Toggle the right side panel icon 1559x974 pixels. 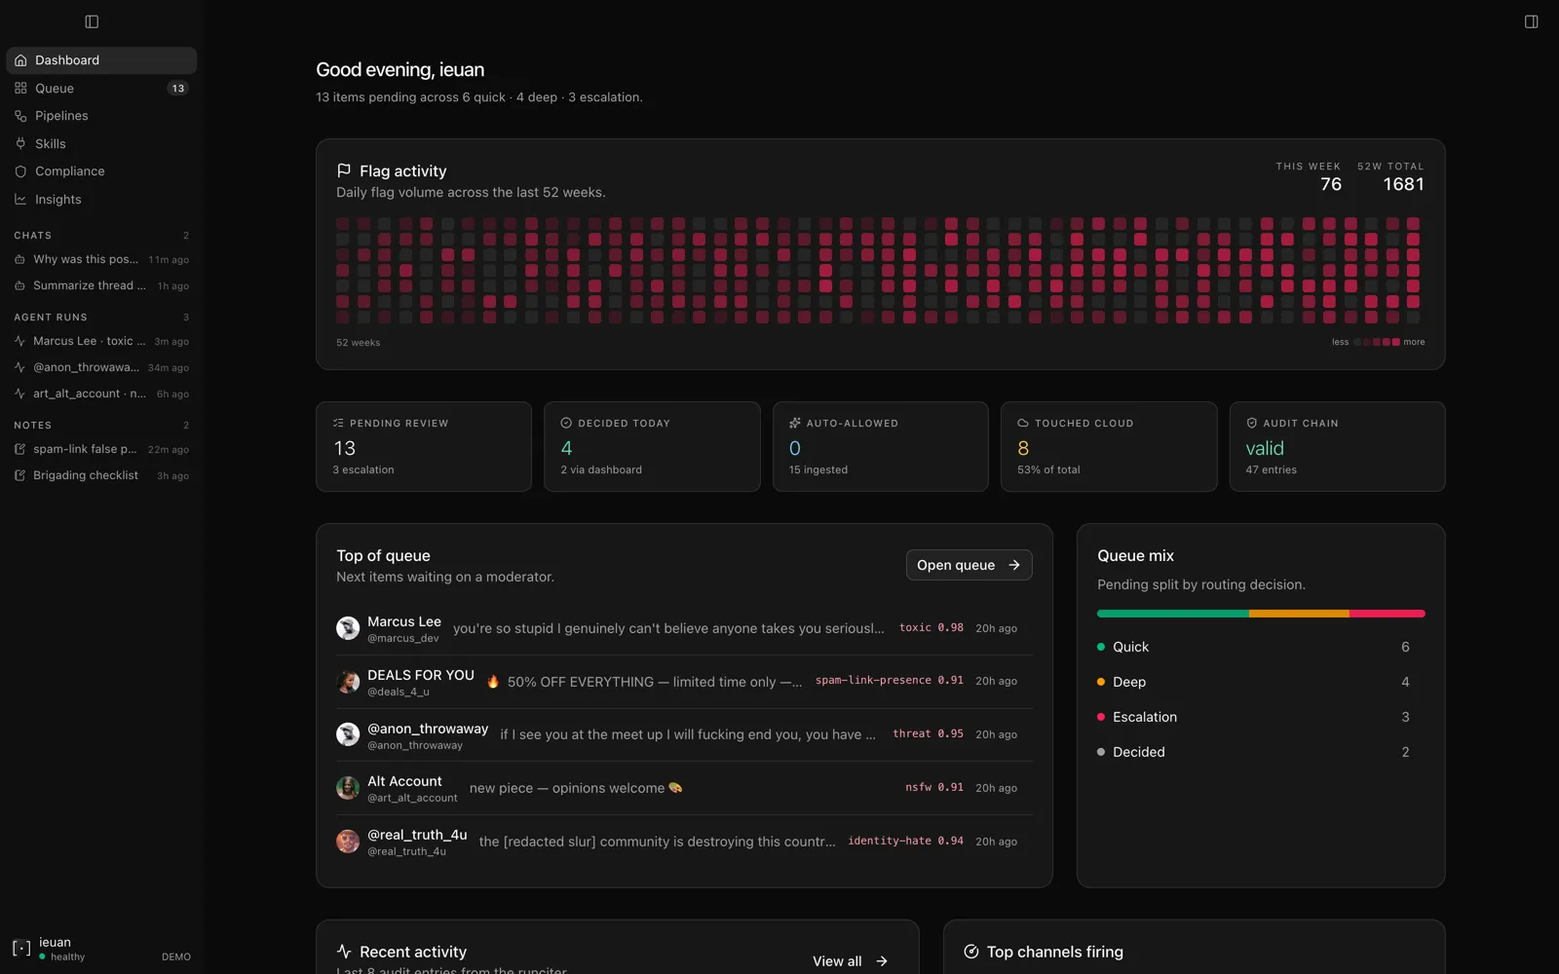pyautogui.click(x=1531, y=21)
